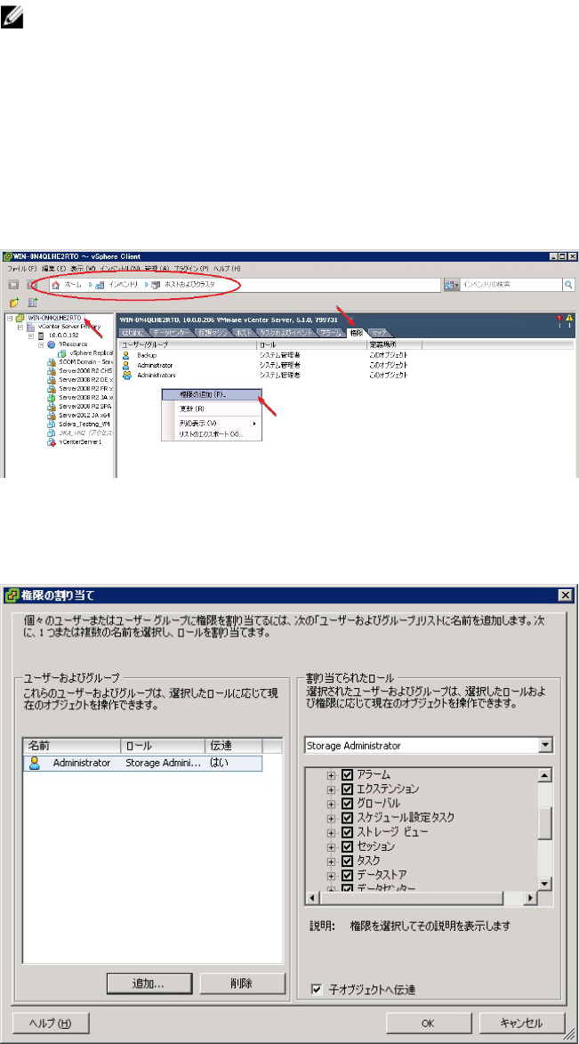Screen dimensions: 579x1044
Task: Click the privilege list vertical scrollbar thumb
Action: (546, 825)
